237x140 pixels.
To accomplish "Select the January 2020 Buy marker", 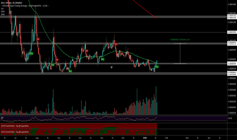I will (x=157, y=67).
